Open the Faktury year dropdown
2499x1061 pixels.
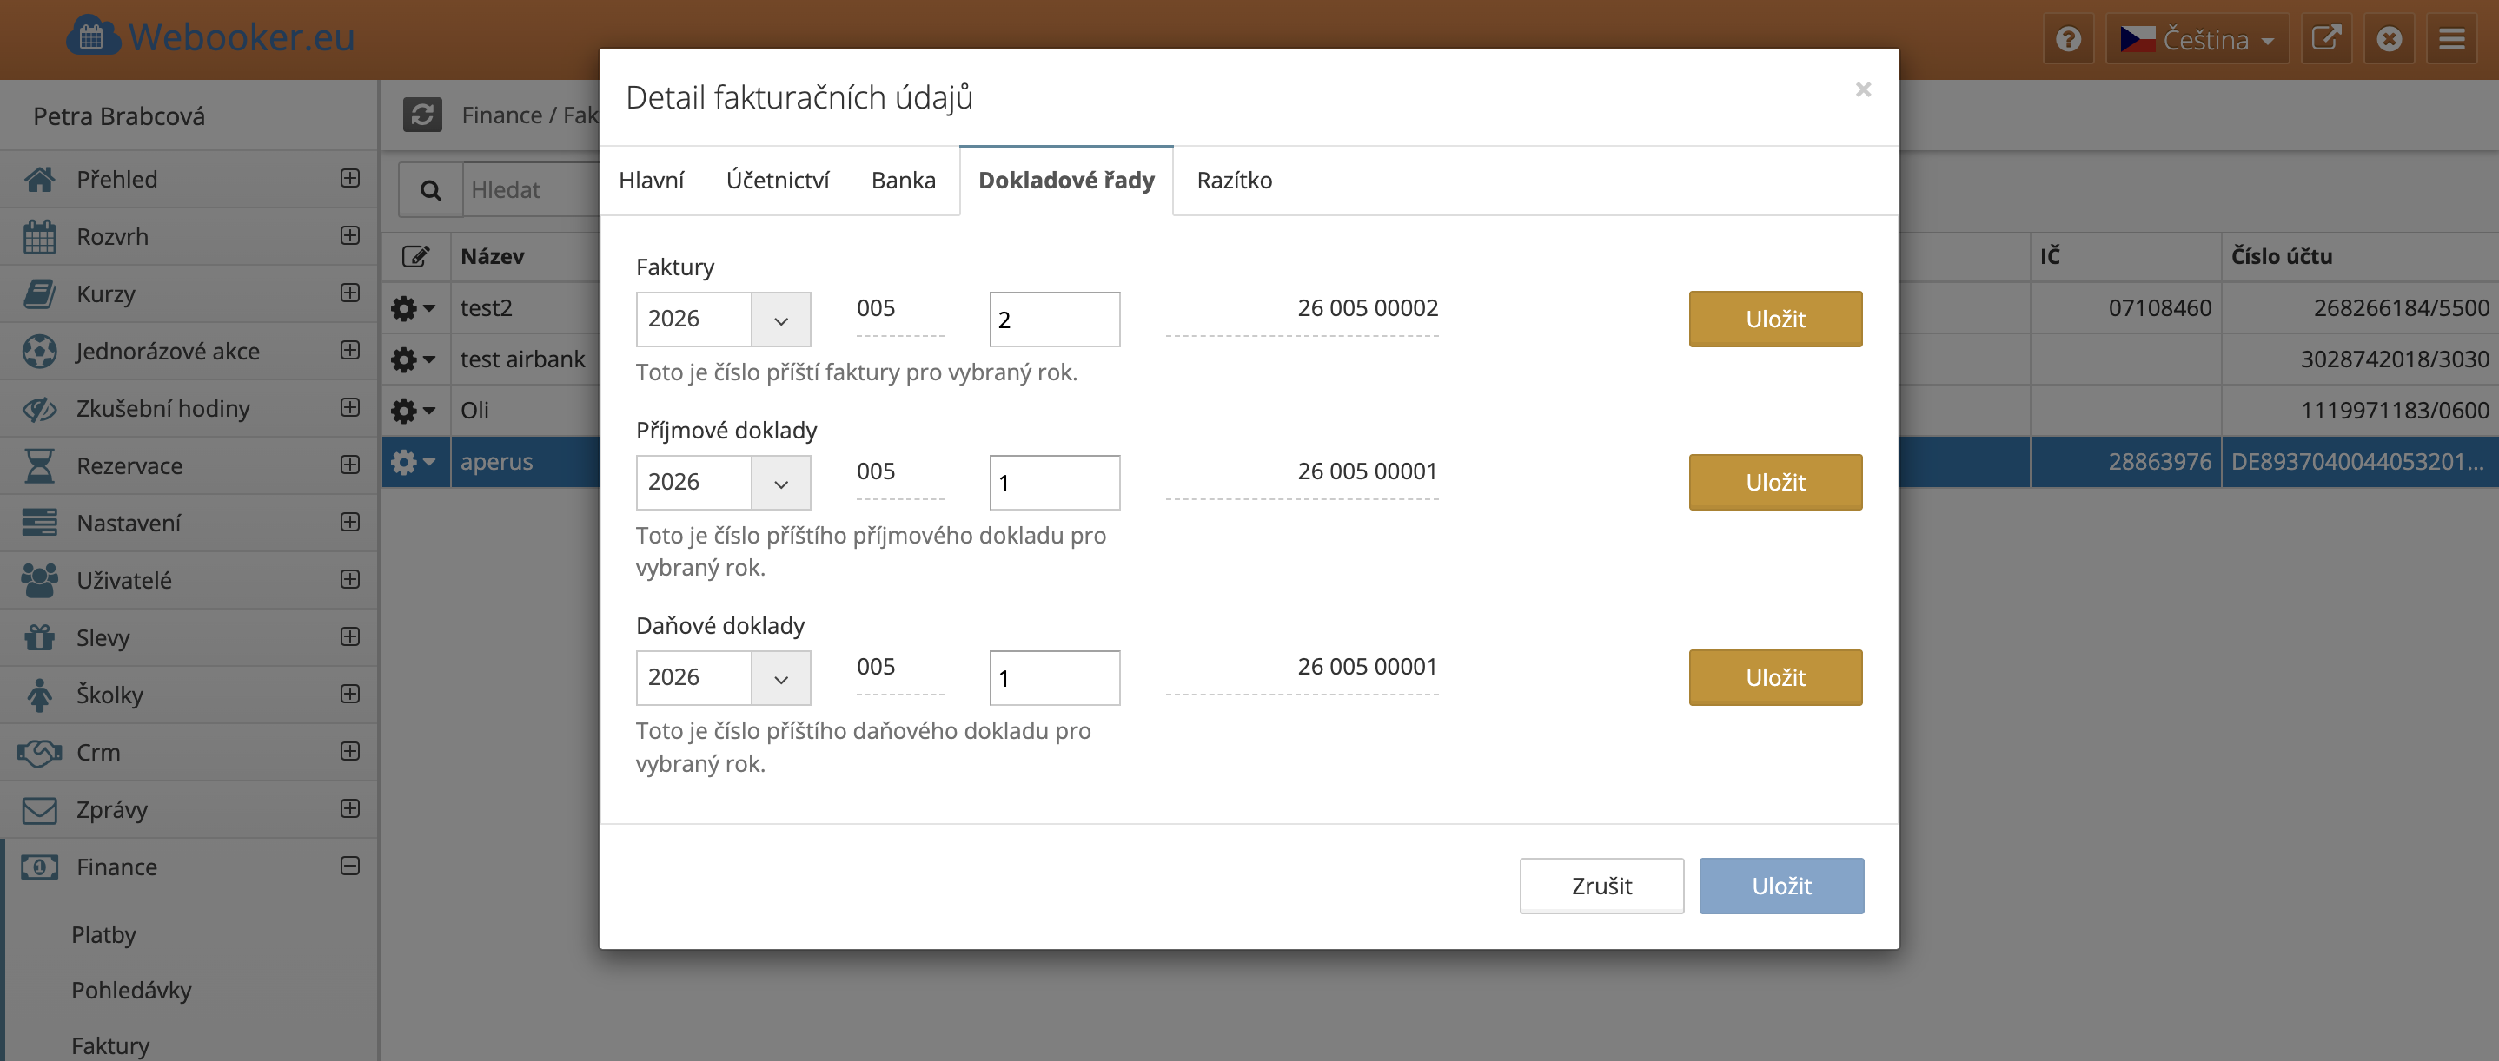[723, 319]
